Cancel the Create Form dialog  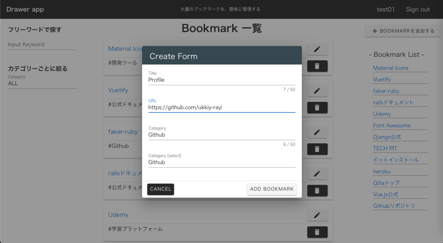(x=161, y=189)
